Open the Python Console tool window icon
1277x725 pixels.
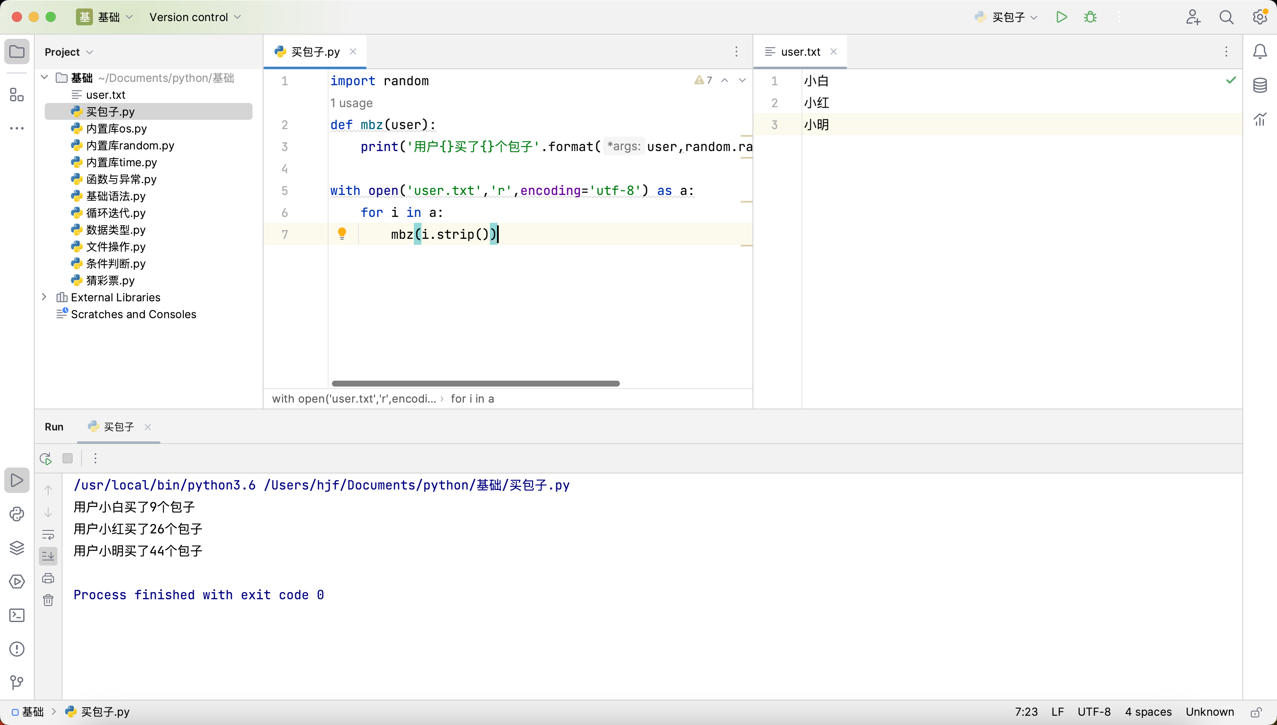point(17,514)
